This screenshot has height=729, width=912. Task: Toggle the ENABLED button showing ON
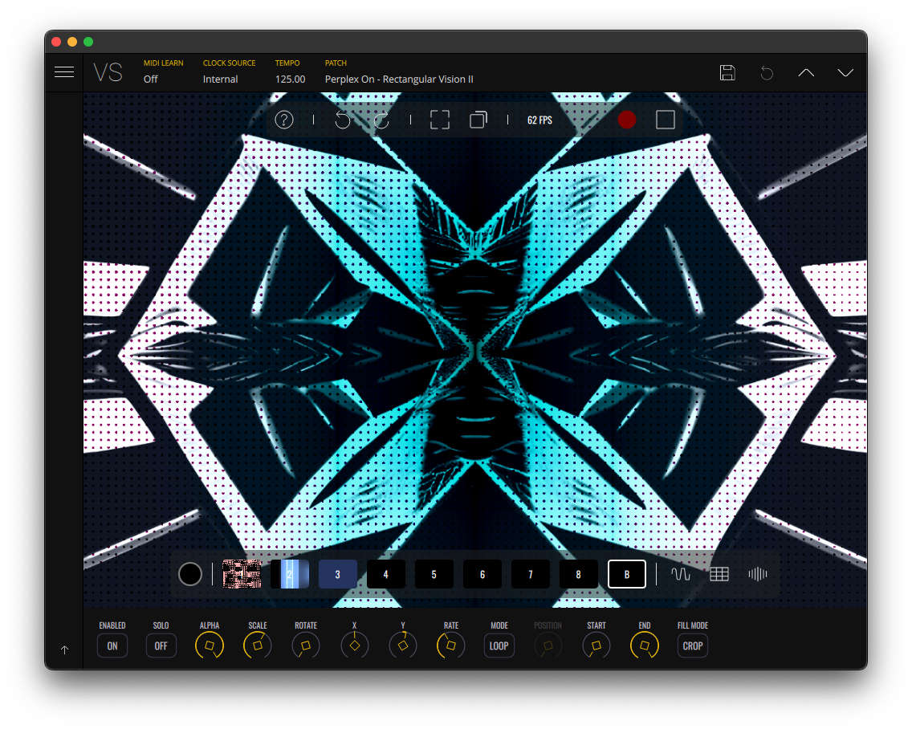(x=112, y=646)
